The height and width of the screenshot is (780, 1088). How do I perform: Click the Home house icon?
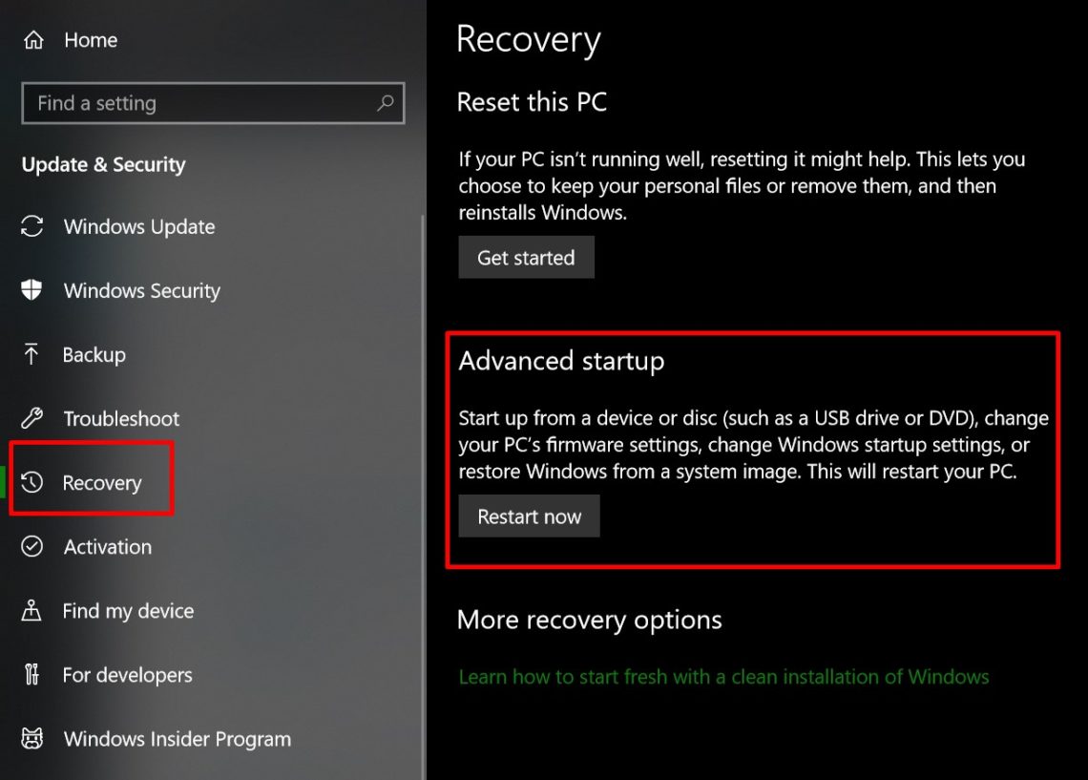(x=33, y=40)
